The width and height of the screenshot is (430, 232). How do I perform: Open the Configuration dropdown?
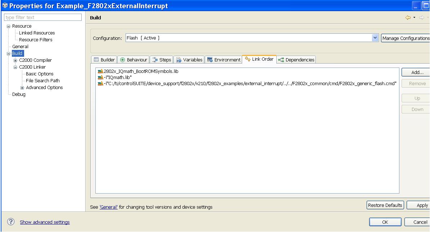click(375, 37)
